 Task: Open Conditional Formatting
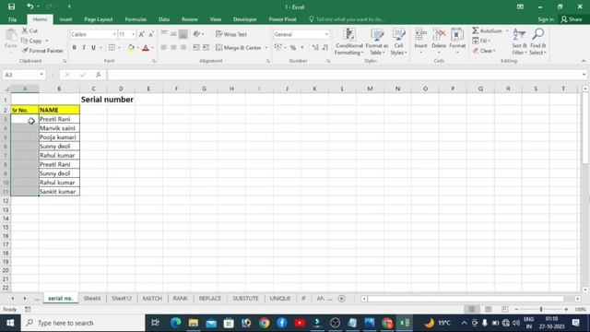coord(349,41)
